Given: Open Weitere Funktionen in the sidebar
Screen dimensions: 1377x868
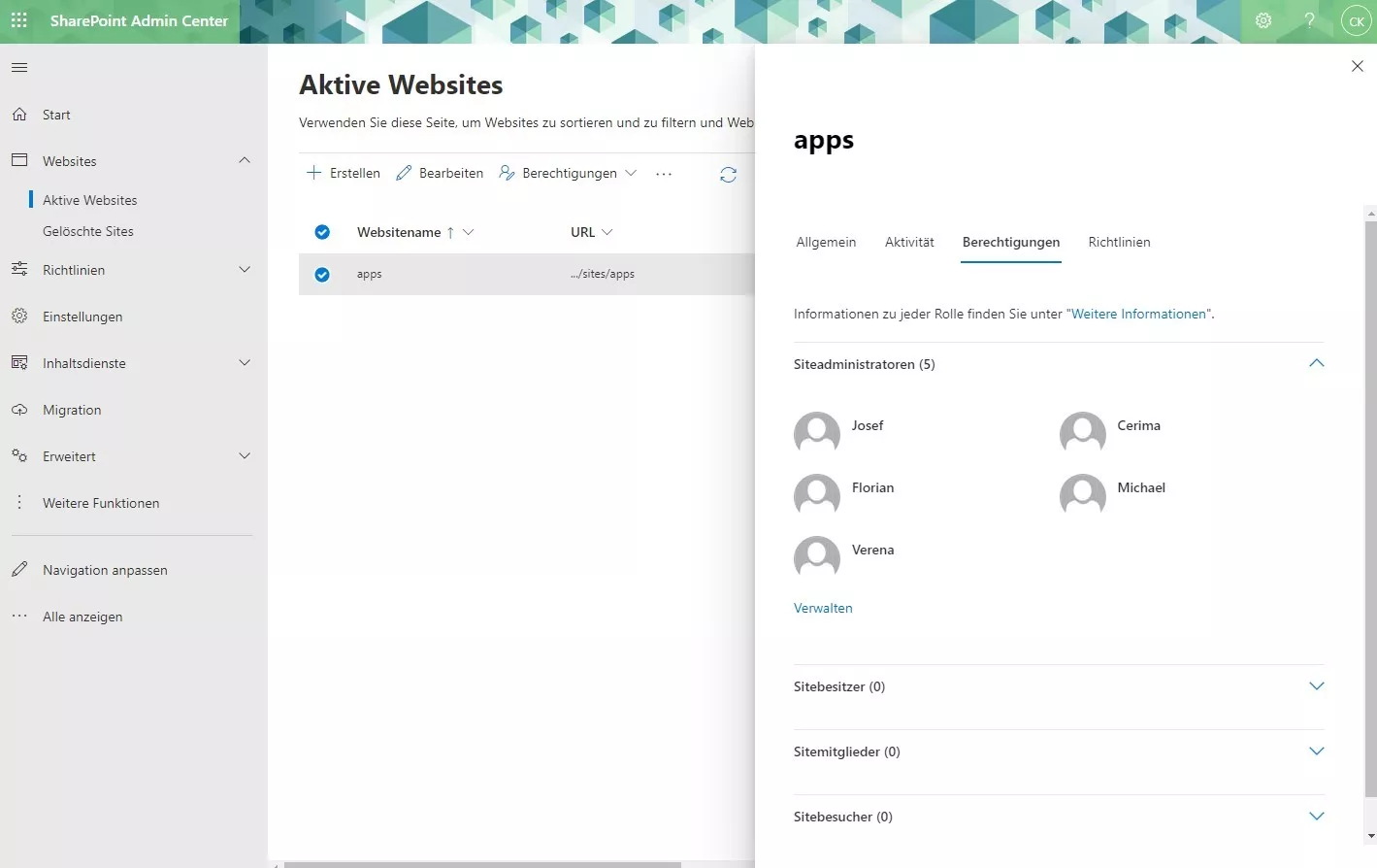Looking at the screenshot, I should pyautogui.click(x=100, y=502).
